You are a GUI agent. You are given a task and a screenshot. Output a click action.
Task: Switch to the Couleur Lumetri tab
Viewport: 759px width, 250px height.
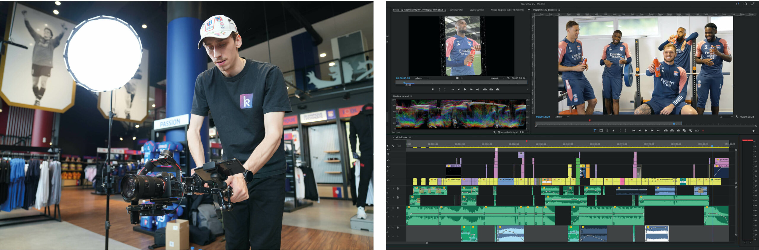click(x=476, y=10)
